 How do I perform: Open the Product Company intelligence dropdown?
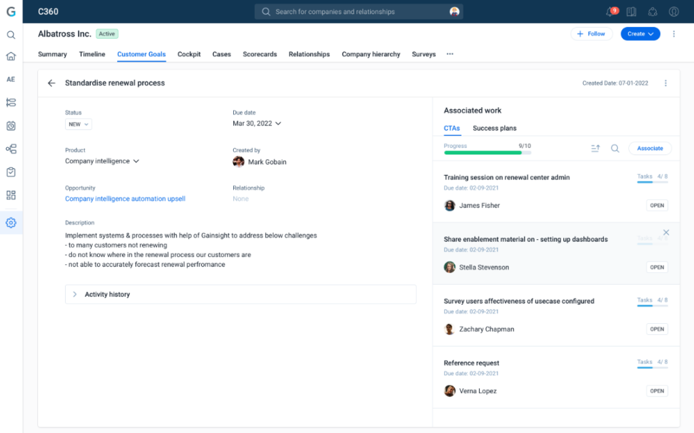click(102, 161)
